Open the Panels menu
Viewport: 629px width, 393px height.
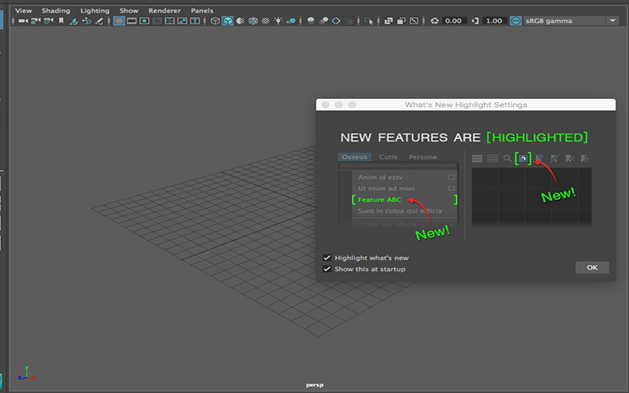(202, 10)
